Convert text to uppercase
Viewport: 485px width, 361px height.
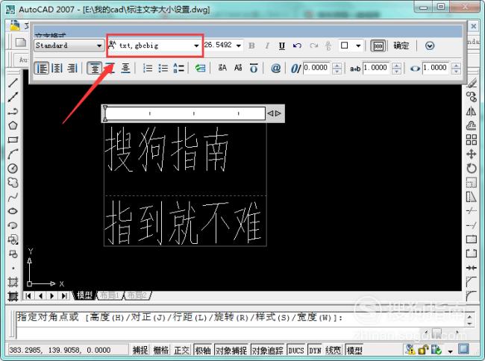click(x=222, y=68)
